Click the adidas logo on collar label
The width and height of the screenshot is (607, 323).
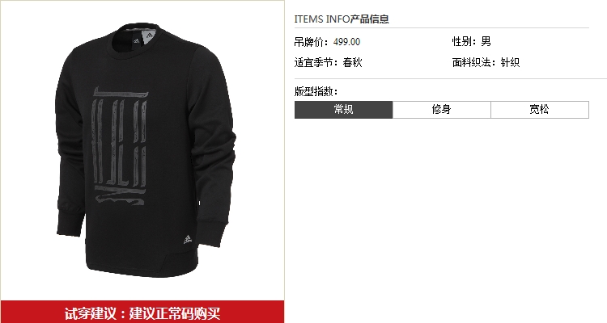tap(137, 40)
